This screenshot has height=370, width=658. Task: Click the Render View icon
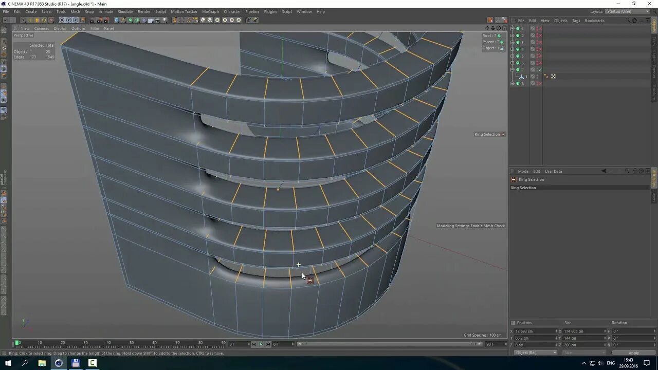click(91, 20)
